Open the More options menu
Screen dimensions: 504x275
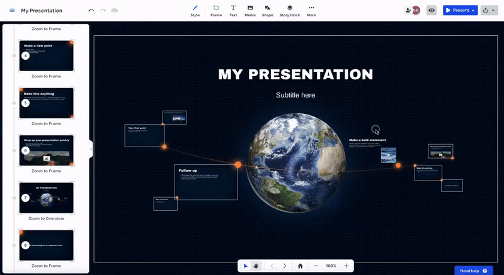[x=311, y=11]
